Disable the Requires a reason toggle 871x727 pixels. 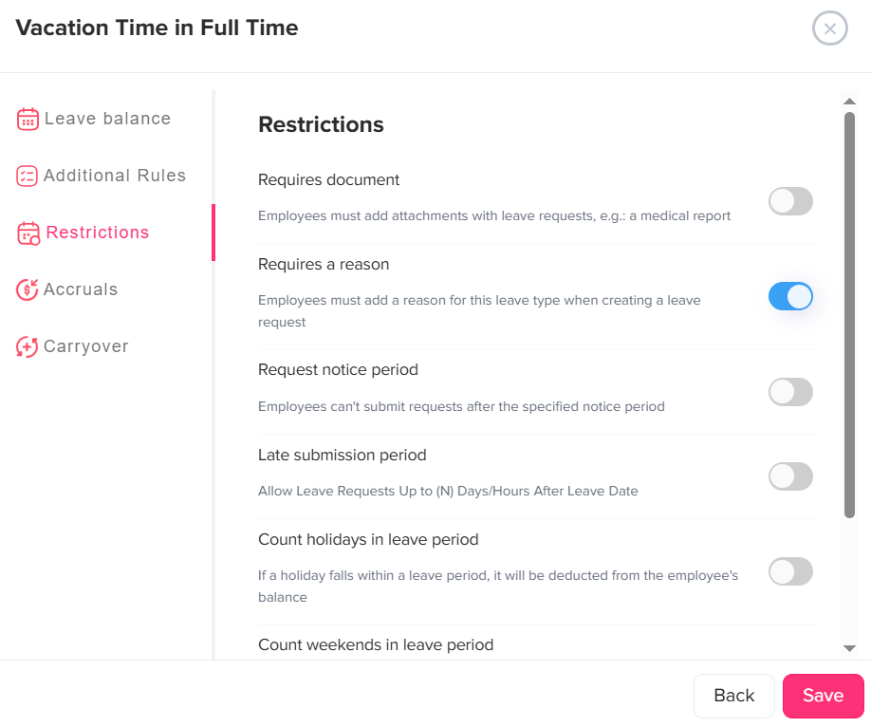790,296
